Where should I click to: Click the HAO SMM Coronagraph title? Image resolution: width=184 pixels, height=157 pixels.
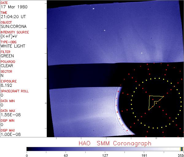click(115, 143)
